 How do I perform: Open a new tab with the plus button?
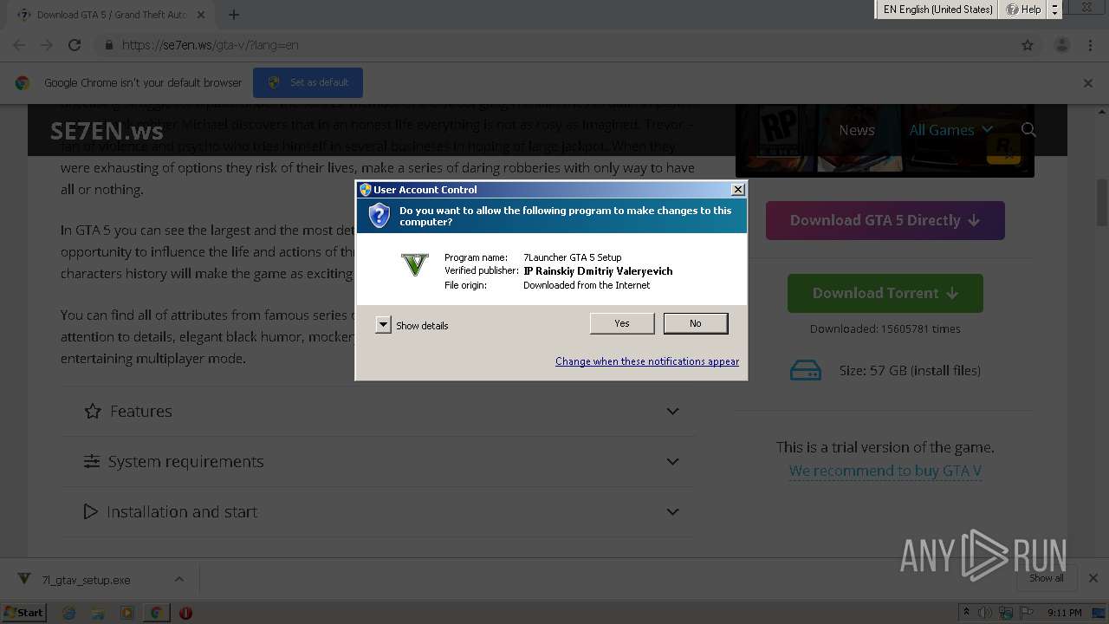click(x=234, y=15)
